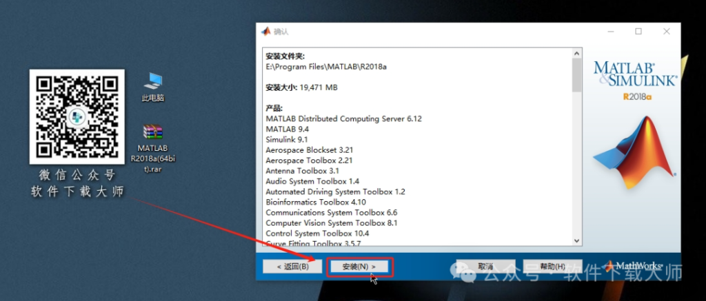The height and width of the screenshot is (301, 706).
Task: Click the MATLAB icon in the dialog title bar
Action: pos(265,32)
